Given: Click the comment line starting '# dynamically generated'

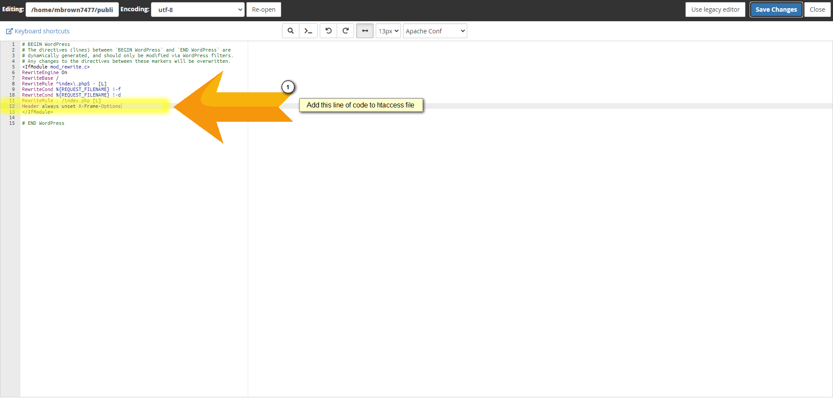Looking at the screenshot, I should click(128, 55).
